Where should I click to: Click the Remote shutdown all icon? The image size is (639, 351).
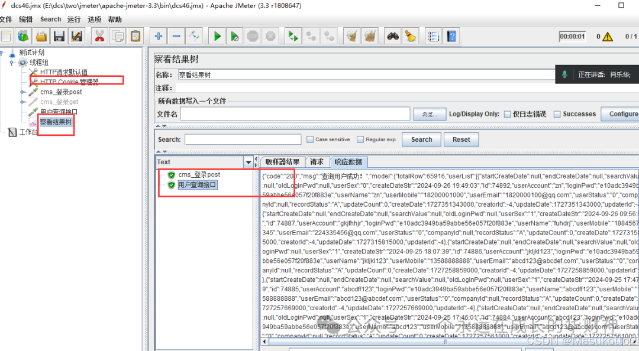tap(330, 36)
